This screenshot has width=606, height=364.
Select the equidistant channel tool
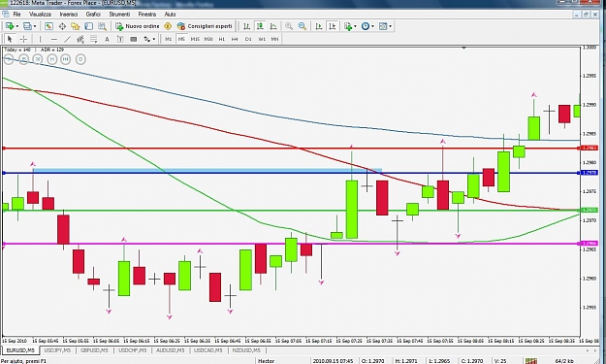[x=80, y=39]
